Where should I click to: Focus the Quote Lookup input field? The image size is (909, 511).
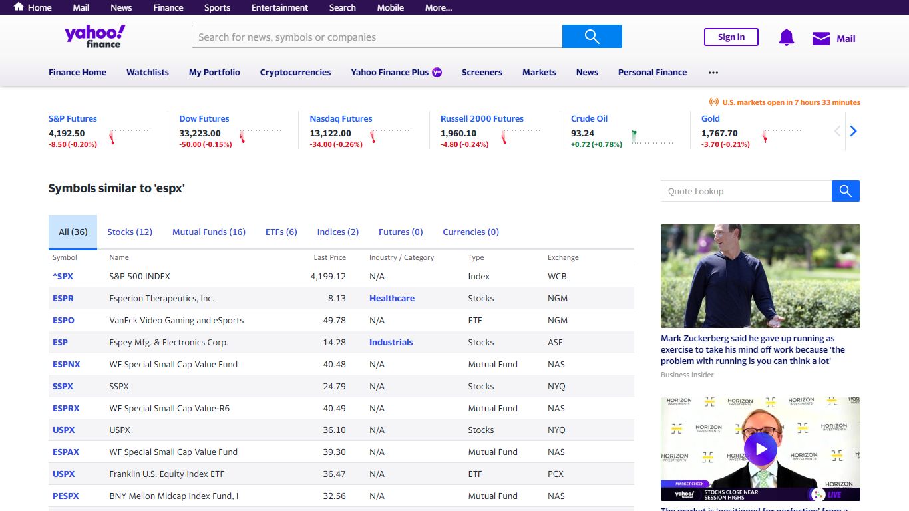pyautogui.click(x=746, y=191)
